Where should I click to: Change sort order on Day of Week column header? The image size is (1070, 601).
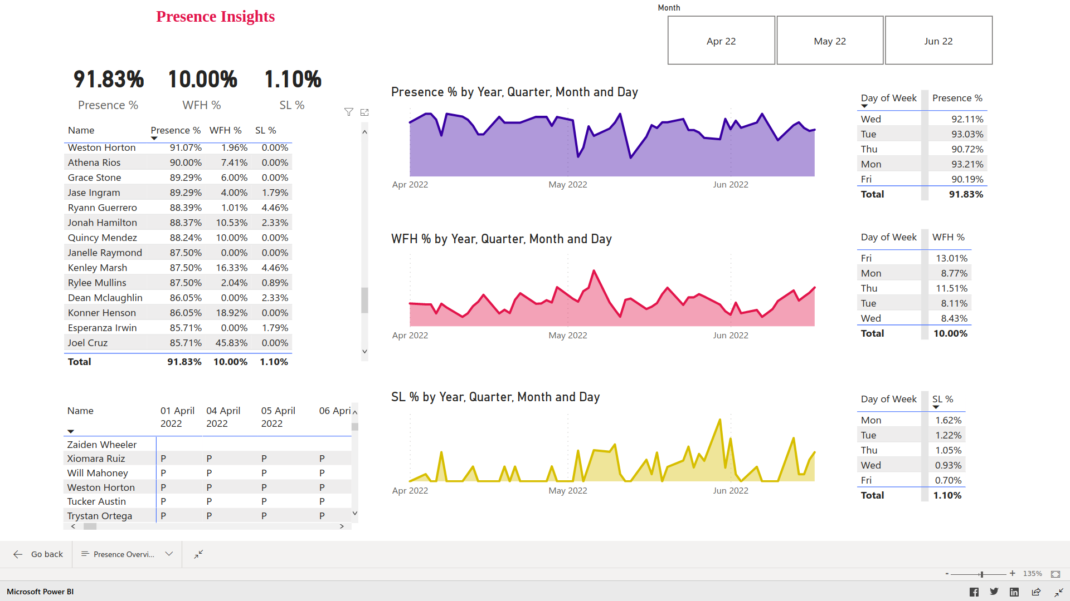click(888, 98)
